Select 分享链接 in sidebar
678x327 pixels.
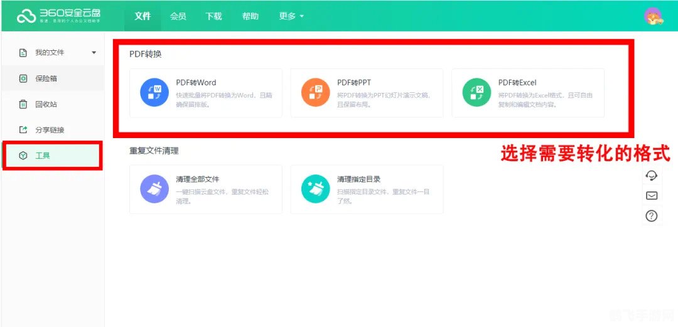[53, 130]
